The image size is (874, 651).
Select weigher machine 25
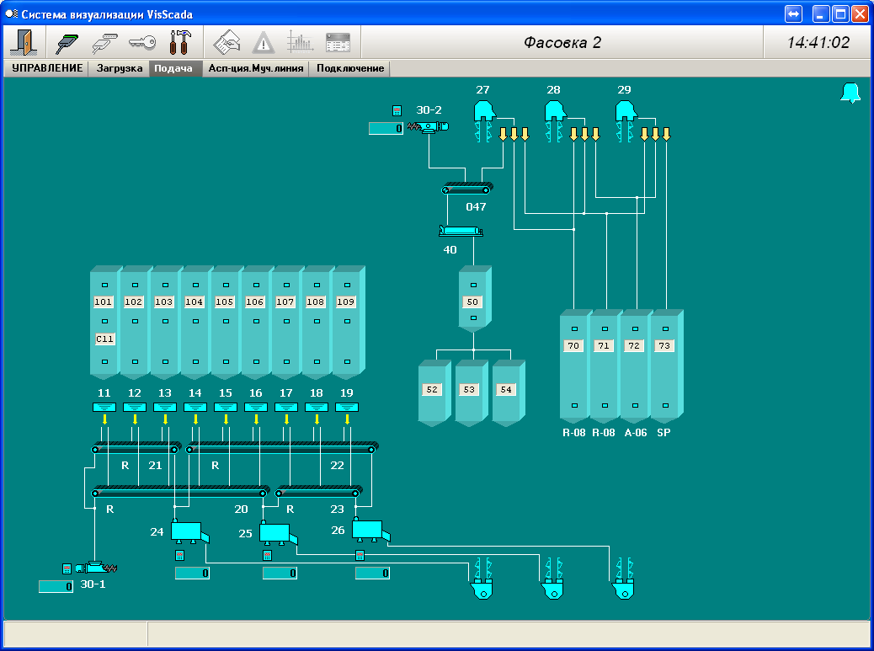pyautogui.click(x=274, y=533)
